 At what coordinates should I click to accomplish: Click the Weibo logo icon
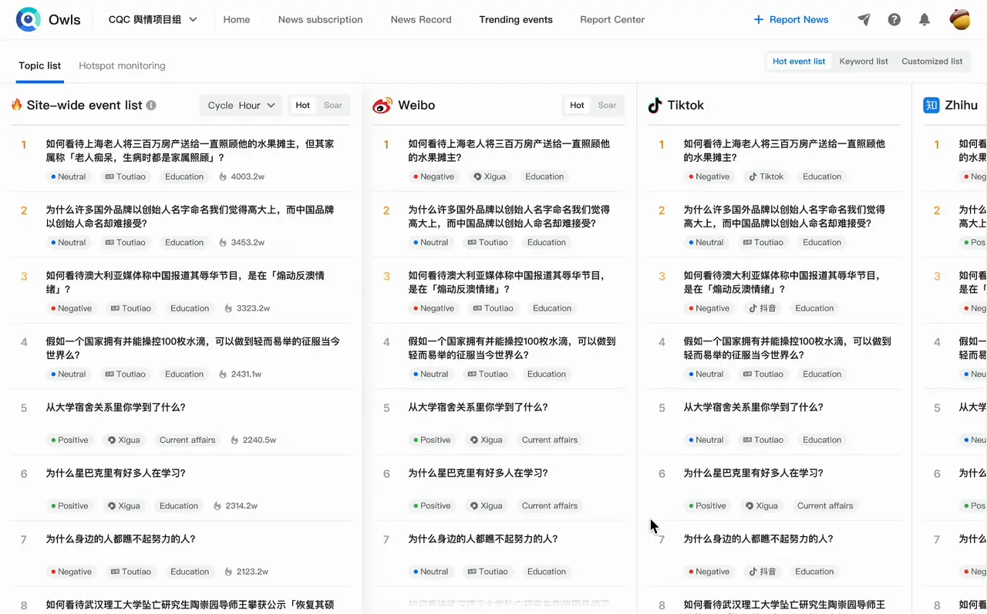click(382, 106)
